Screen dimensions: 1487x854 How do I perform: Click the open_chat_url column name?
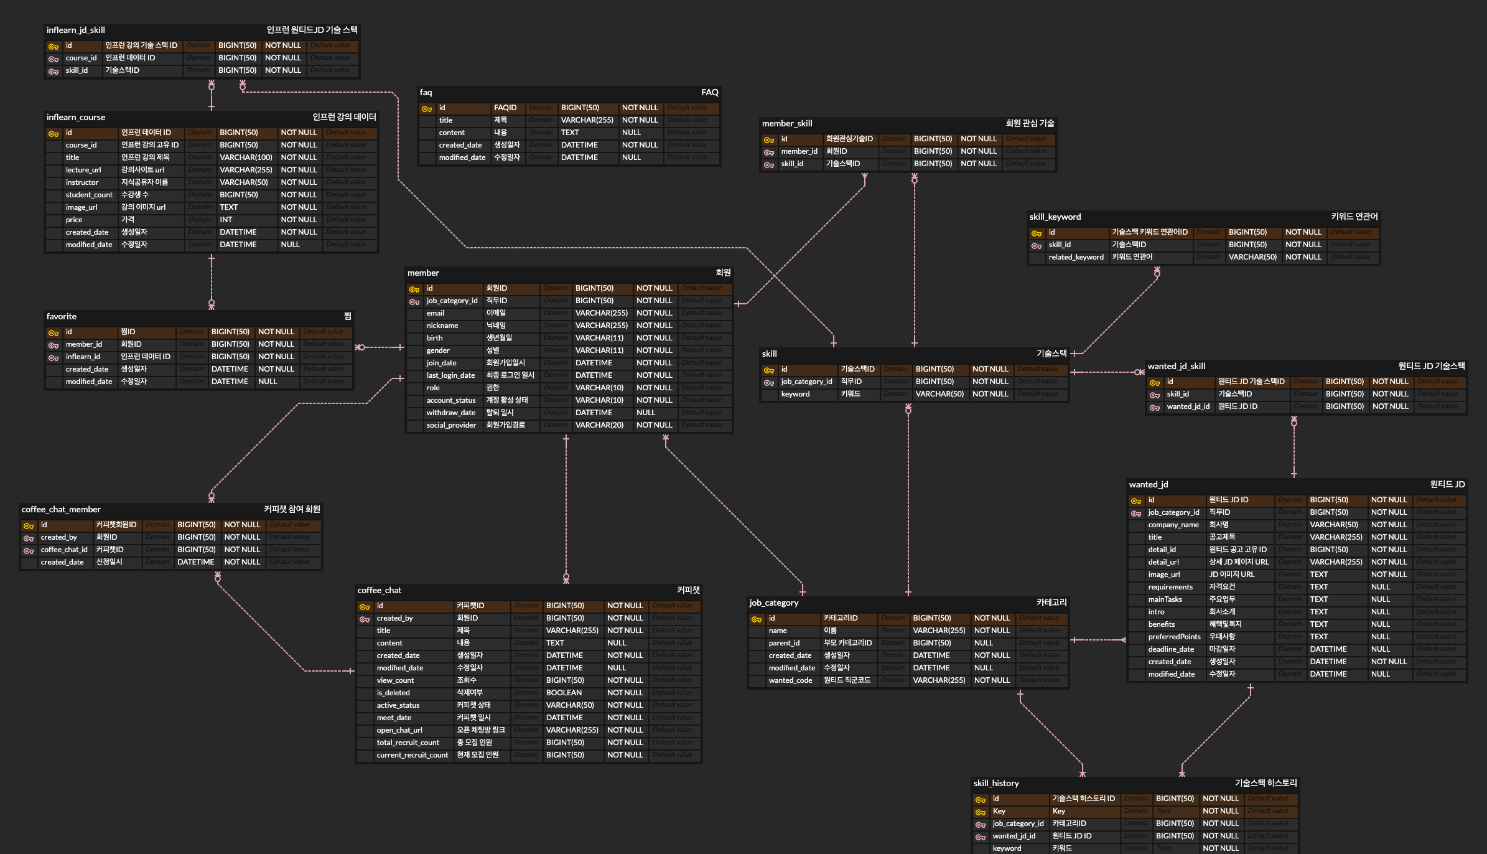tap(399, 730)
